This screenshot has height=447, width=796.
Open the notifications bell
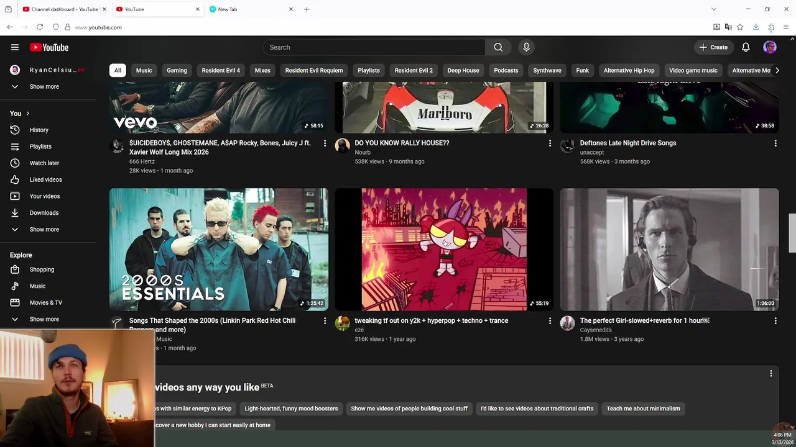[x=746, y=47]
